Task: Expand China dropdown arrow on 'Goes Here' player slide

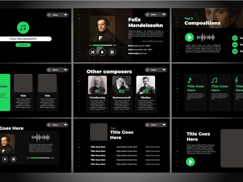Action: (x=66, y=125)
